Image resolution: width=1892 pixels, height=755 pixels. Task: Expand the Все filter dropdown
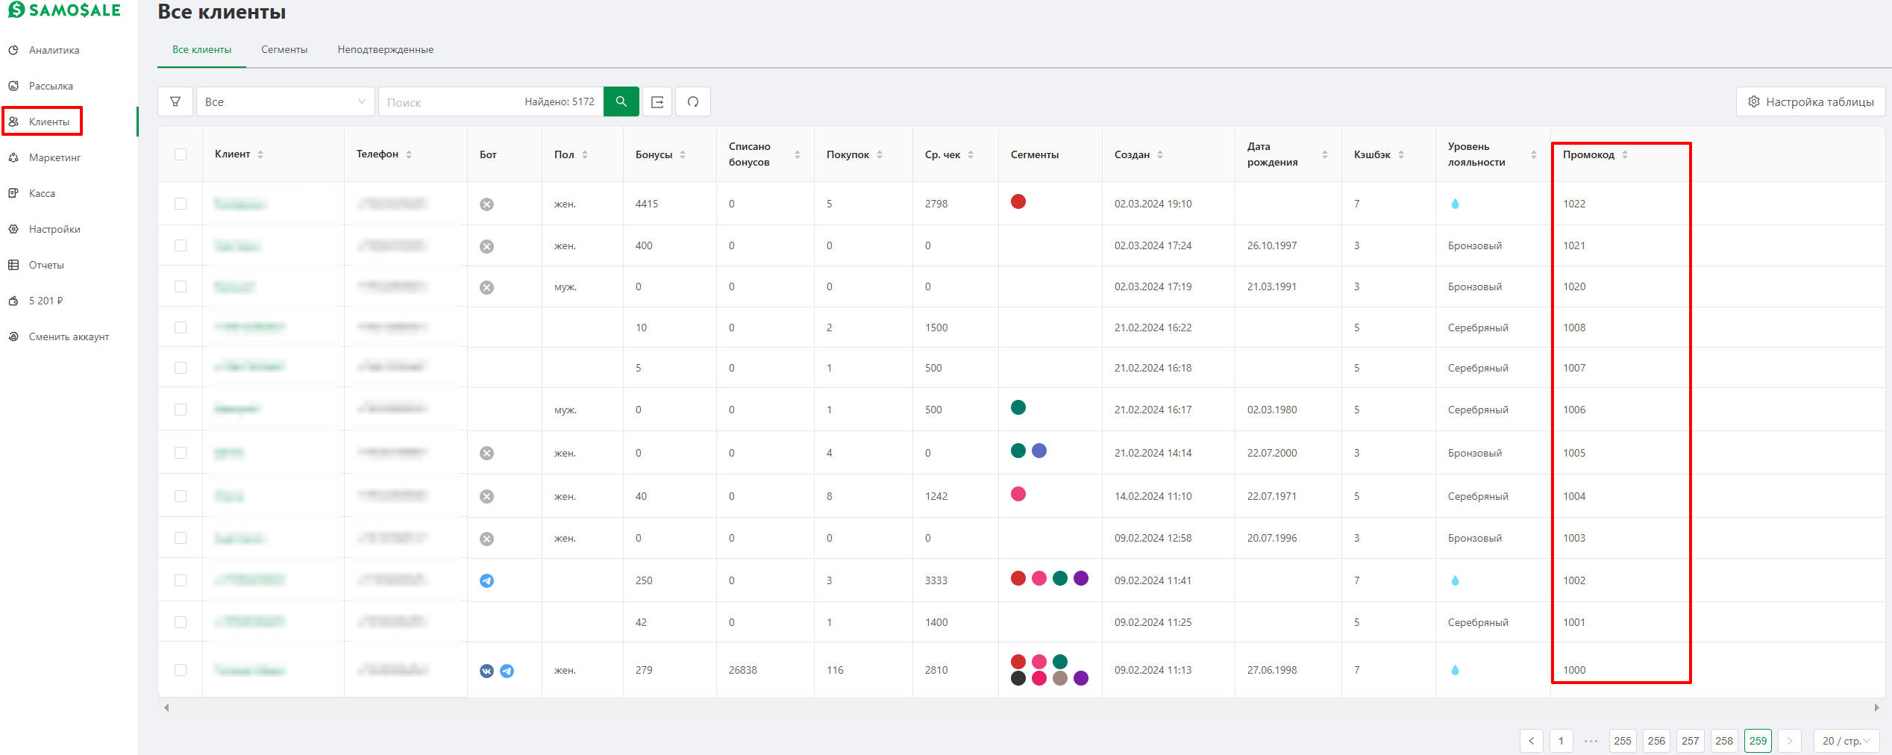pyautogui.click(x=285, y=101)
